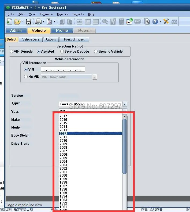Switch to the Admin tab
The height and width of the screenshot is (212, 190).
tap(16, 30)
